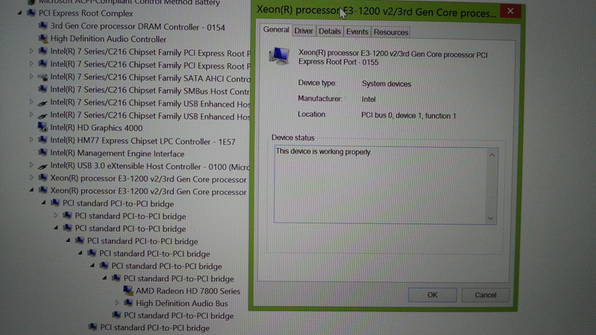Image resolution: width=596 pixels, height=335 pixels.
Task: Click the DRAM Controller - 0154 device icon
Action: [43, 26]
